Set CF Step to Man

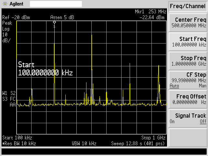pos(202,86)
